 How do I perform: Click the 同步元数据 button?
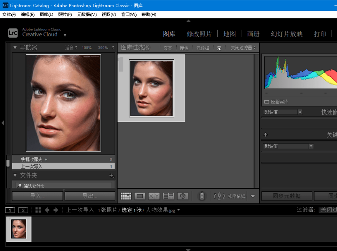click(287, 196)
